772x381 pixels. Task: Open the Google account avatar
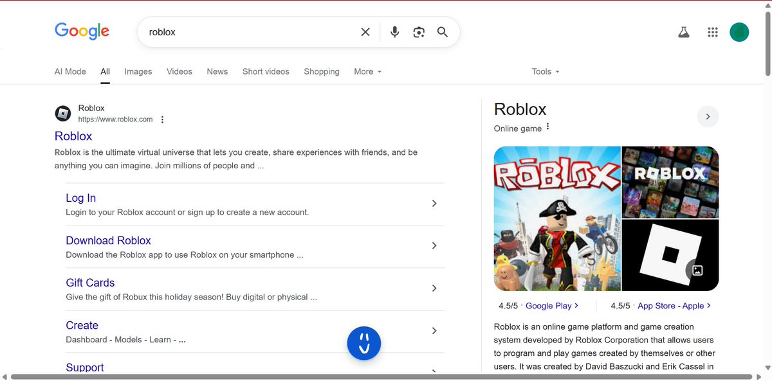point(739,32)
